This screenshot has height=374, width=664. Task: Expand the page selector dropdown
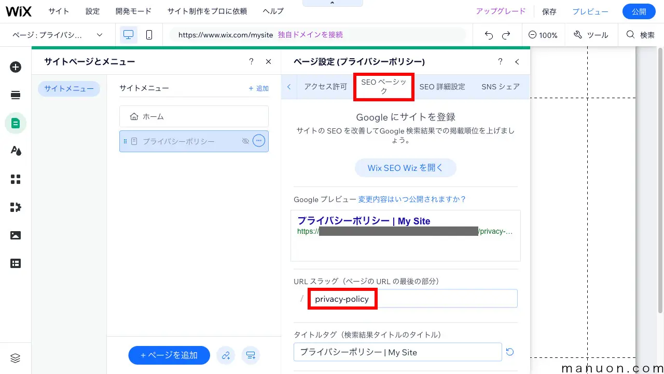pyautogui.click(x=100, y=35)
